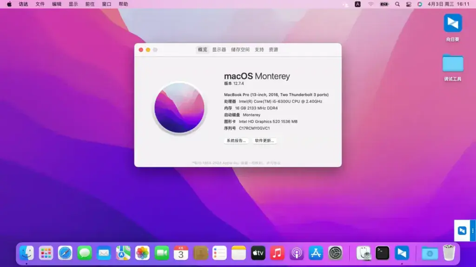Open Control Center in menu bar
This screenshot has width=476, height=267.
409,4
